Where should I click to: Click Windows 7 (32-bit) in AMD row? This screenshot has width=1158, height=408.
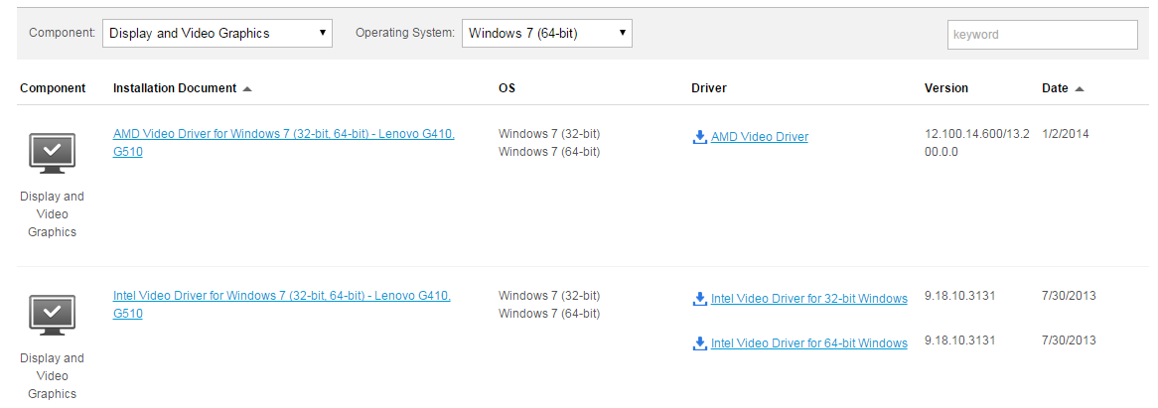pos(549,134)
